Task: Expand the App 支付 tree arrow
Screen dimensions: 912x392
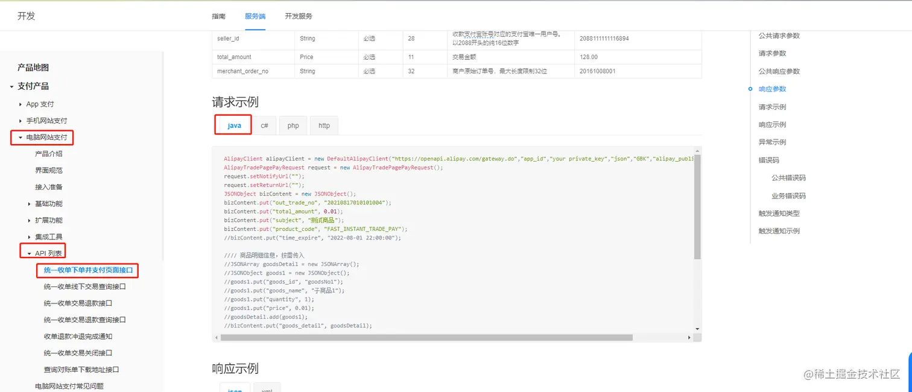Action: [x=21, y=104]
